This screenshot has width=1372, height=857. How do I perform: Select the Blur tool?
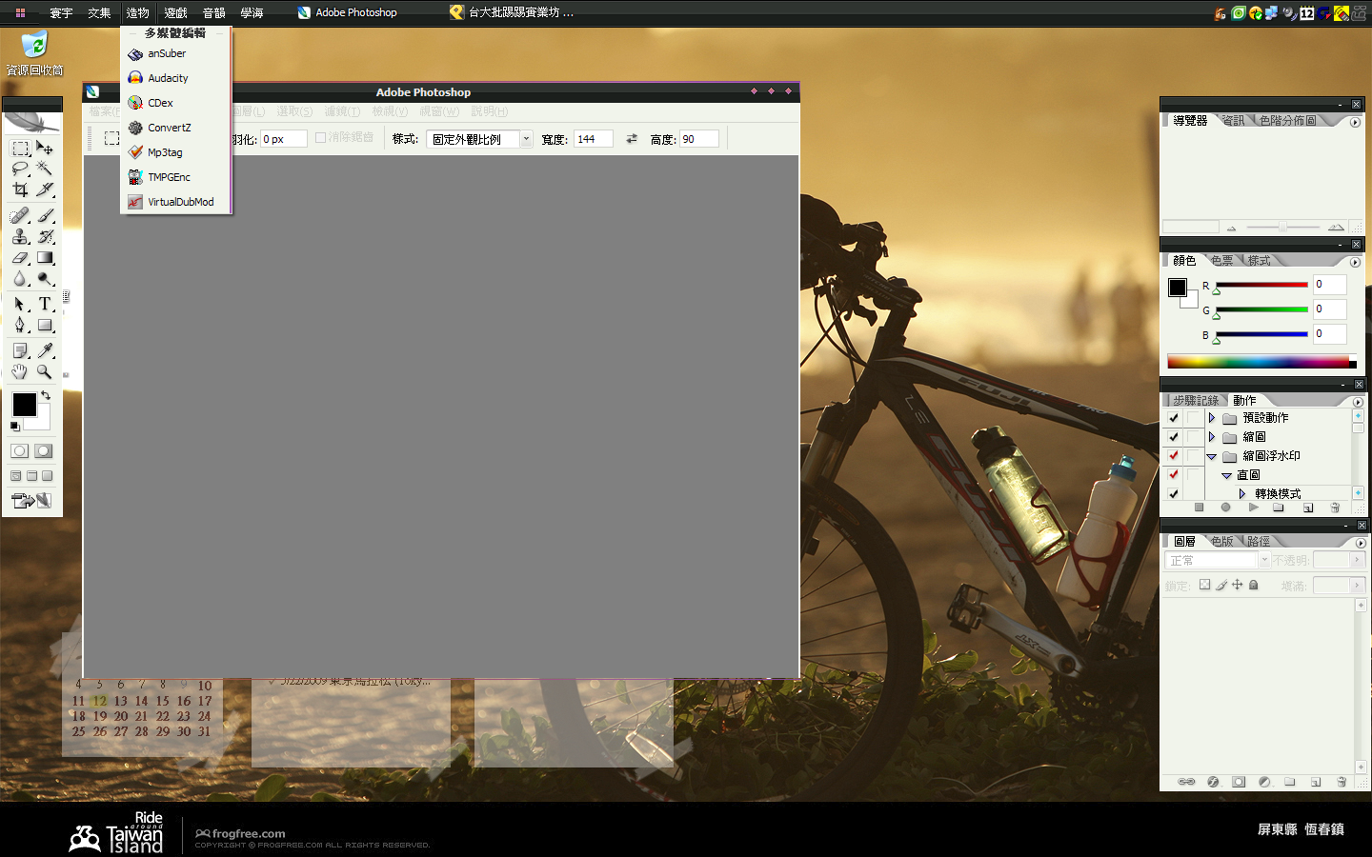[20, 278]
